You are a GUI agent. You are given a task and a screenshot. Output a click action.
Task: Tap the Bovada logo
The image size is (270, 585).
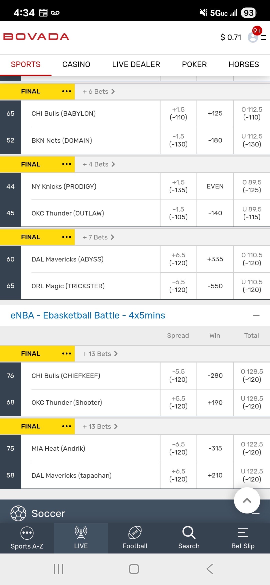[36, 37]
